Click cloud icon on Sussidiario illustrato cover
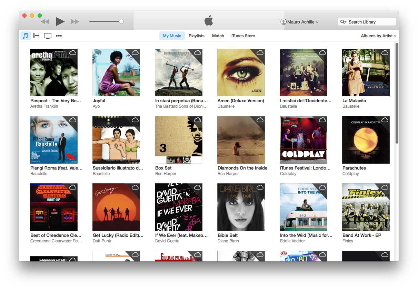Viewport: 418px width, 289px height. pos(135,120)
